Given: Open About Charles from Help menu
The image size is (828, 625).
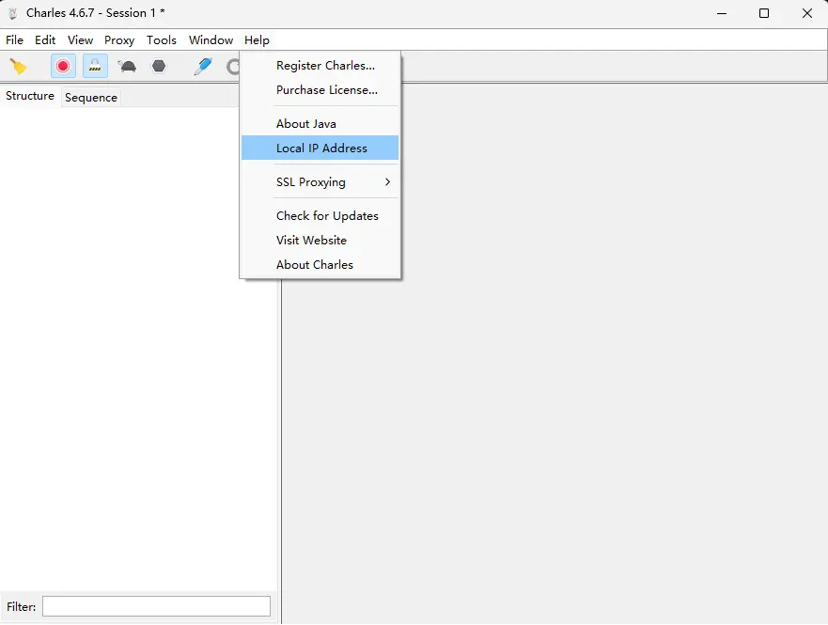Looking at the screenshot, I should pyautogui.click(x=320, y=264).
